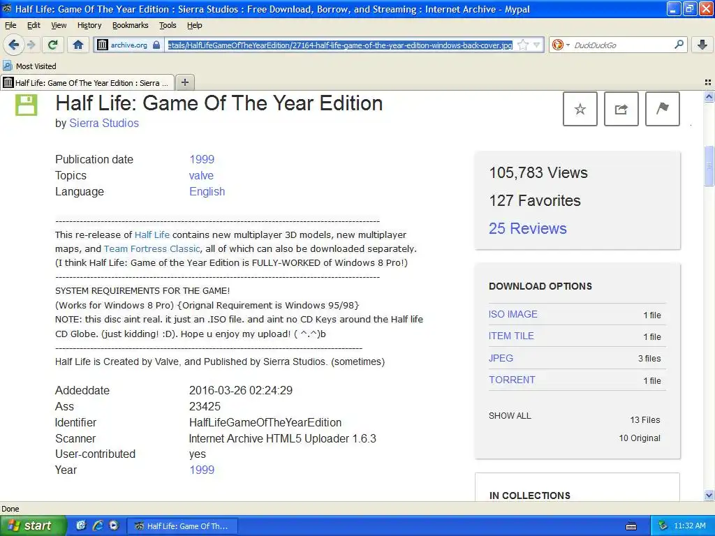Open the DuckDuckGo search engine selector
Viewport: 715px width, 536px height.
point(561,45)
